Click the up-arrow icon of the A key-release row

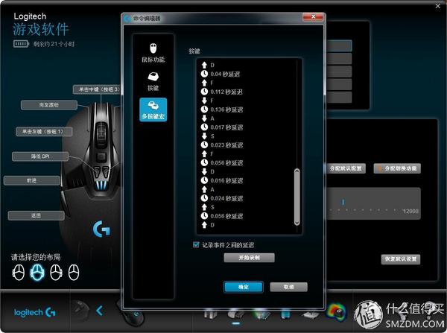tap(204, 189)
